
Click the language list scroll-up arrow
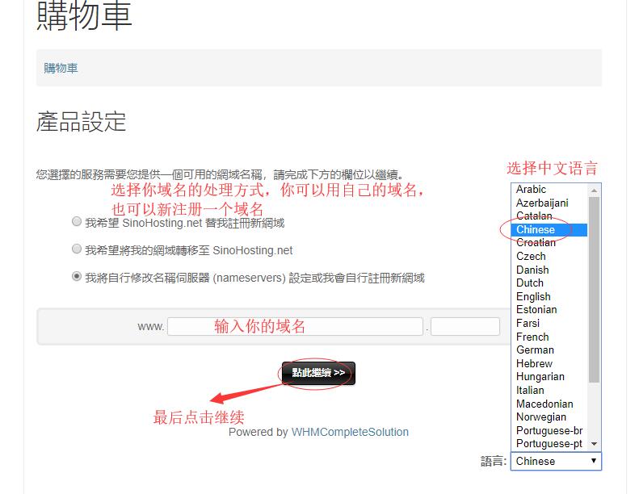click(595, 190)
